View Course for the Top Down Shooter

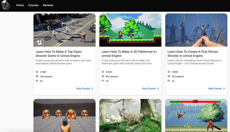tap(84, 88)
